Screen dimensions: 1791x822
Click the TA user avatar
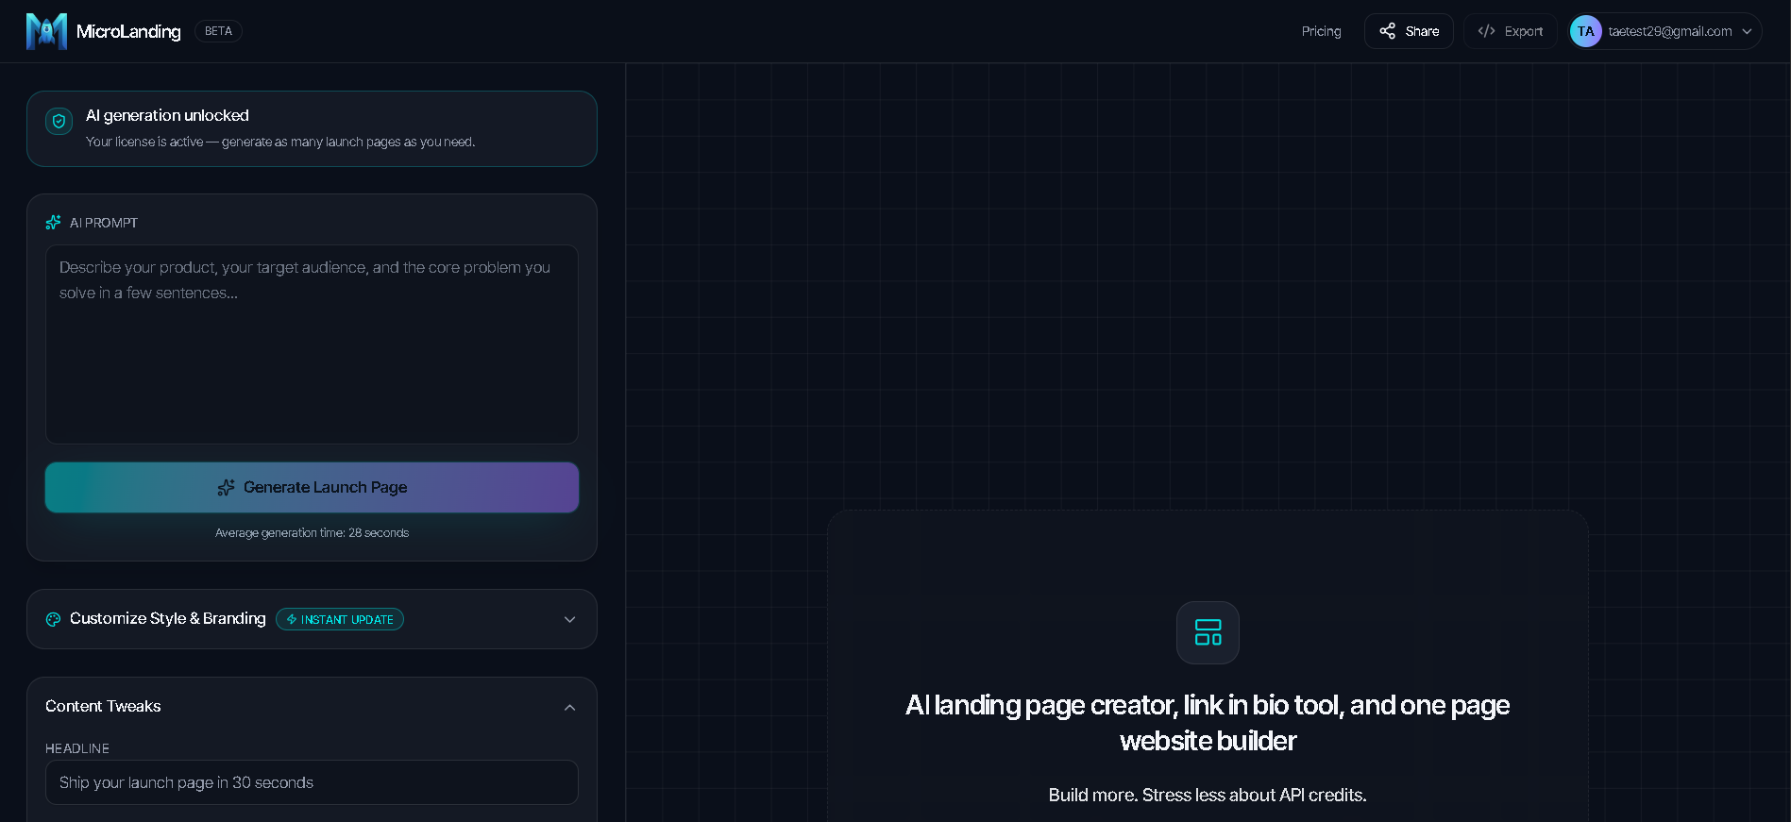(x=1585, y=31)
